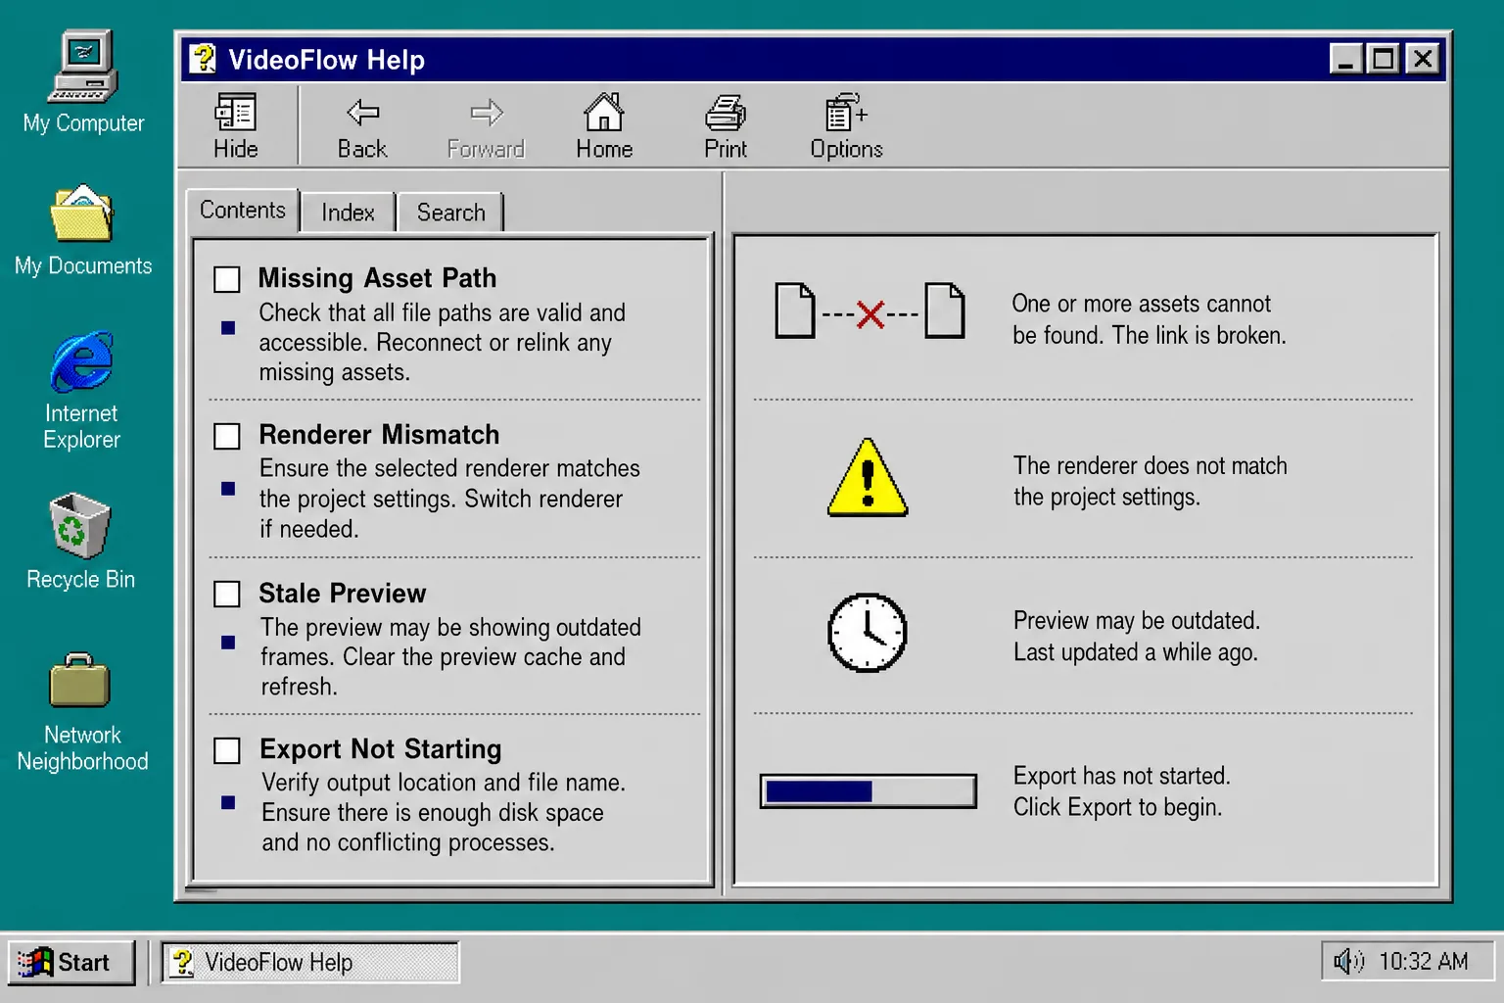This screenshot has width=1504, height=1003.
Task: Click the speaker volume tray icon
Action: tap(1348, 961)
